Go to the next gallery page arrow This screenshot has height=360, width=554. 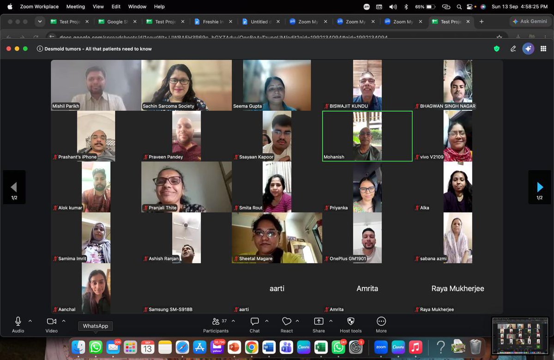click(x=540, y=187)
